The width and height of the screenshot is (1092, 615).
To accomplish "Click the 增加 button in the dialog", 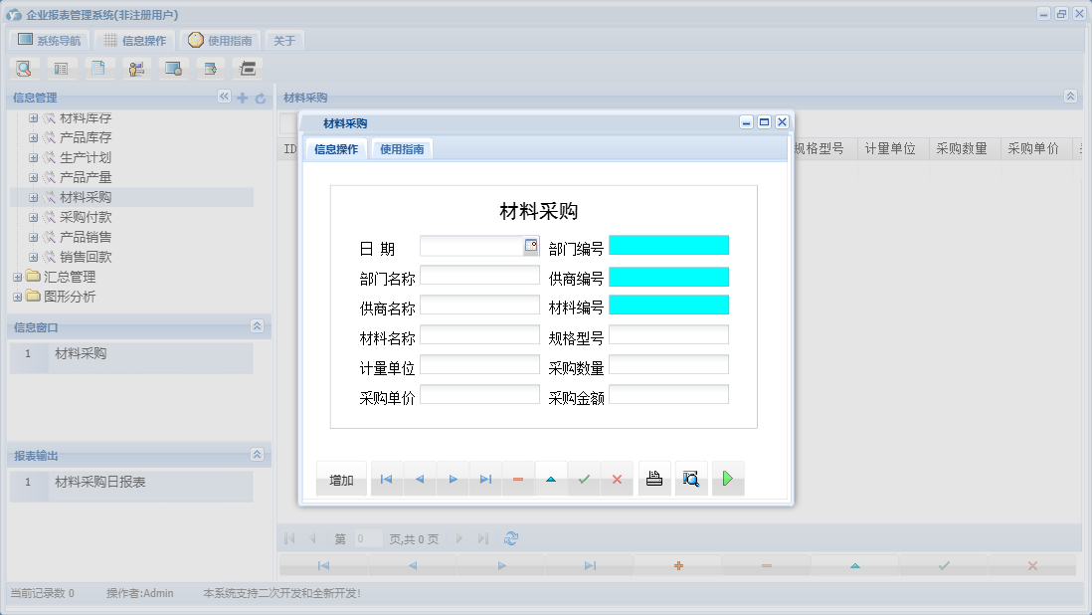I will coord(339,479).
